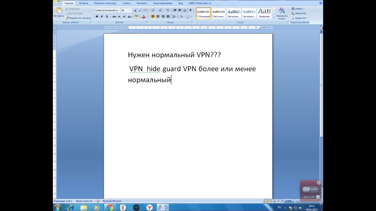Click the paragraph shading paint bucket
This screenshot has width=376, height=211.
click(x=181, y=17)
